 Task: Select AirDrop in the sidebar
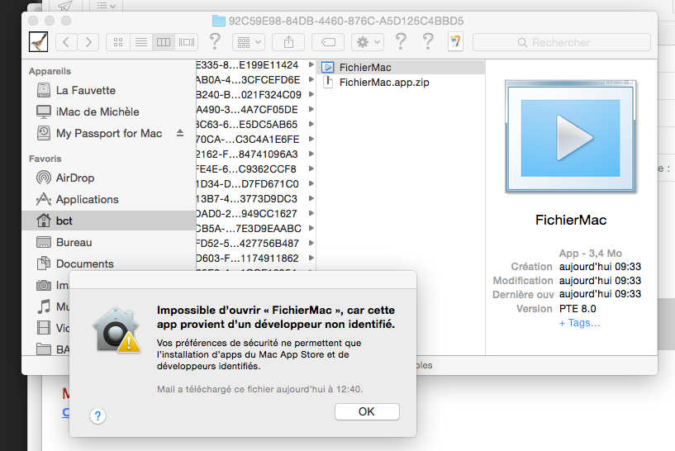pos(74,178)
